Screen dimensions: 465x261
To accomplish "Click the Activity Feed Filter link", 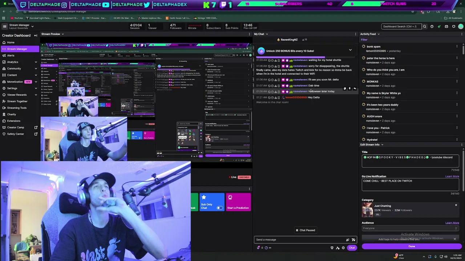I will point(364,40).
